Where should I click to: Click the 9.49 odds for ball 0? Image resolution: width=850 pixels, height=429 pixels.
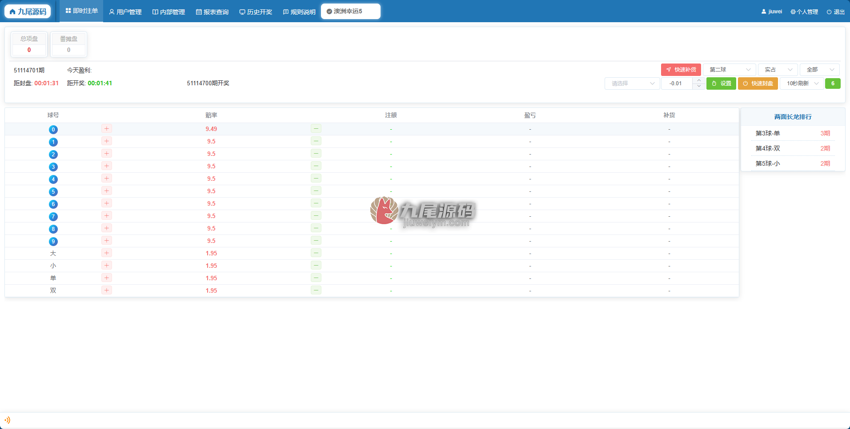(x=211, y=129)
